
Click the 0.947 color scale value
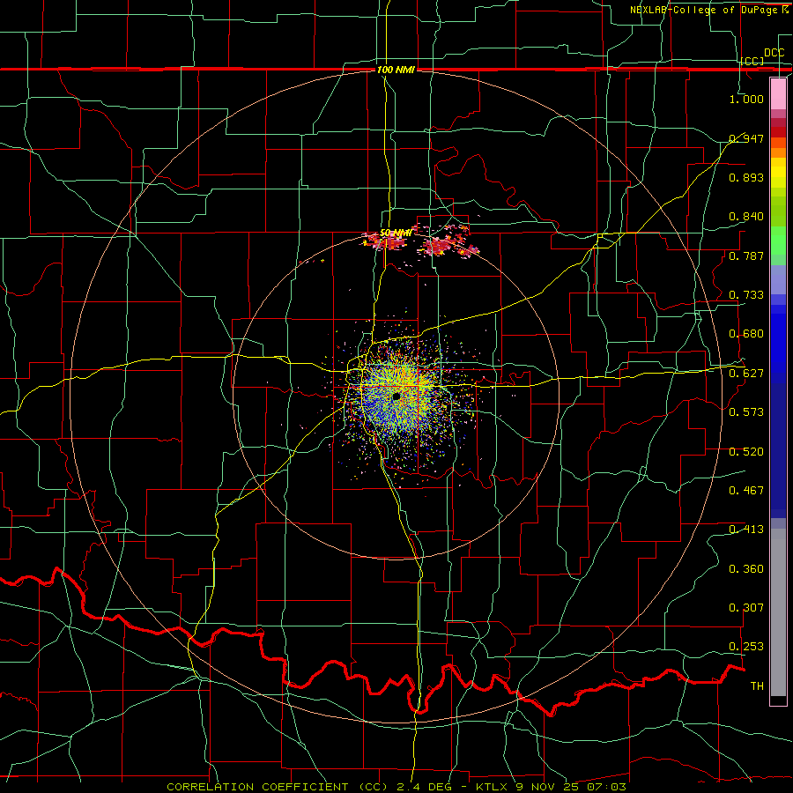[746, 138]
